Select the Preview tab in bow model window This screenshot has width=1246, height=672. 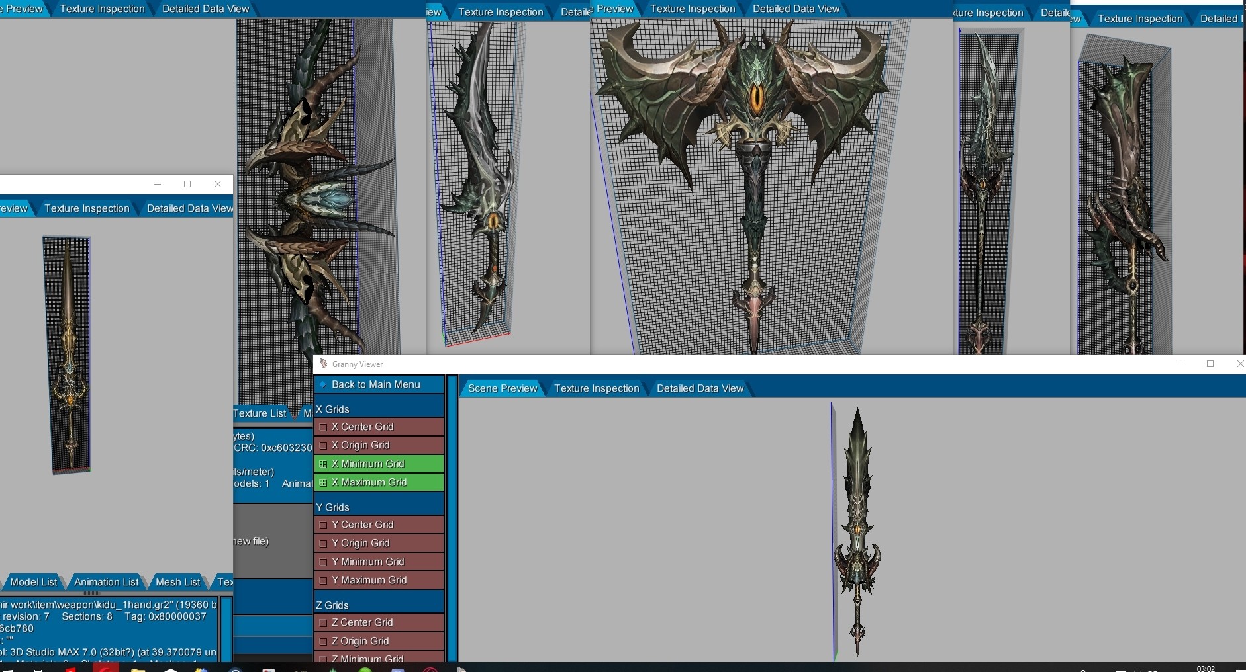[23, 9]
